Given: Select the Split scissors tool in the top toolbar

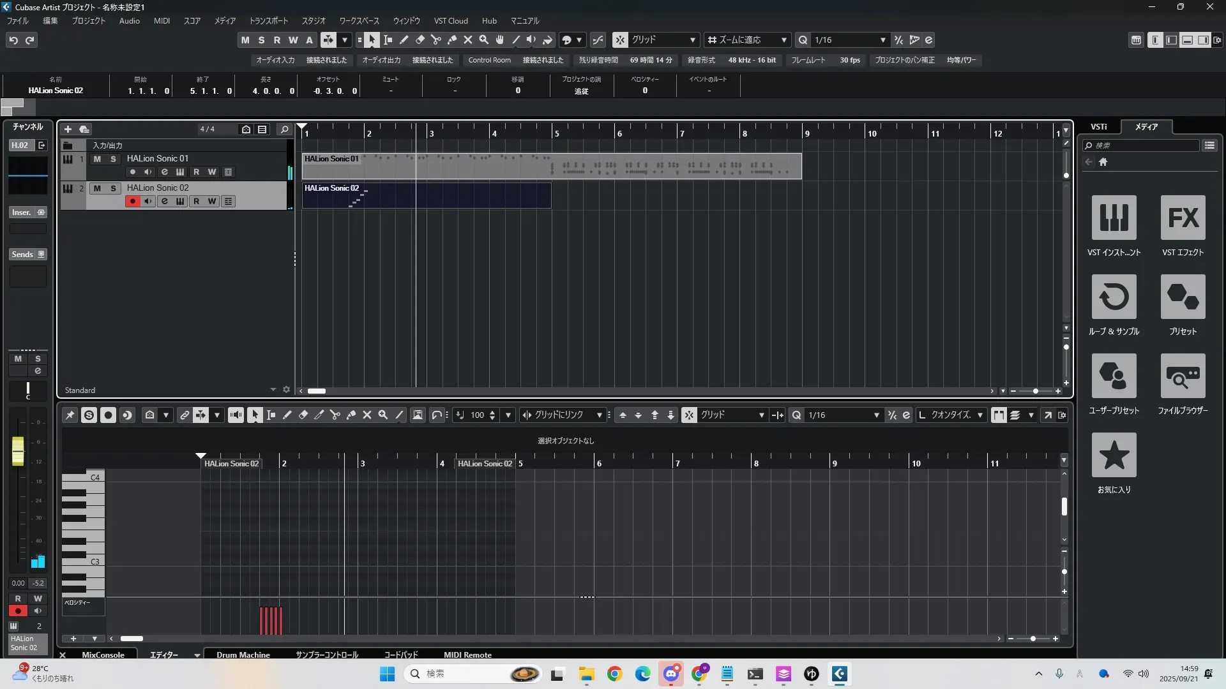Looking at the screenshot, I should click(436, 40).
